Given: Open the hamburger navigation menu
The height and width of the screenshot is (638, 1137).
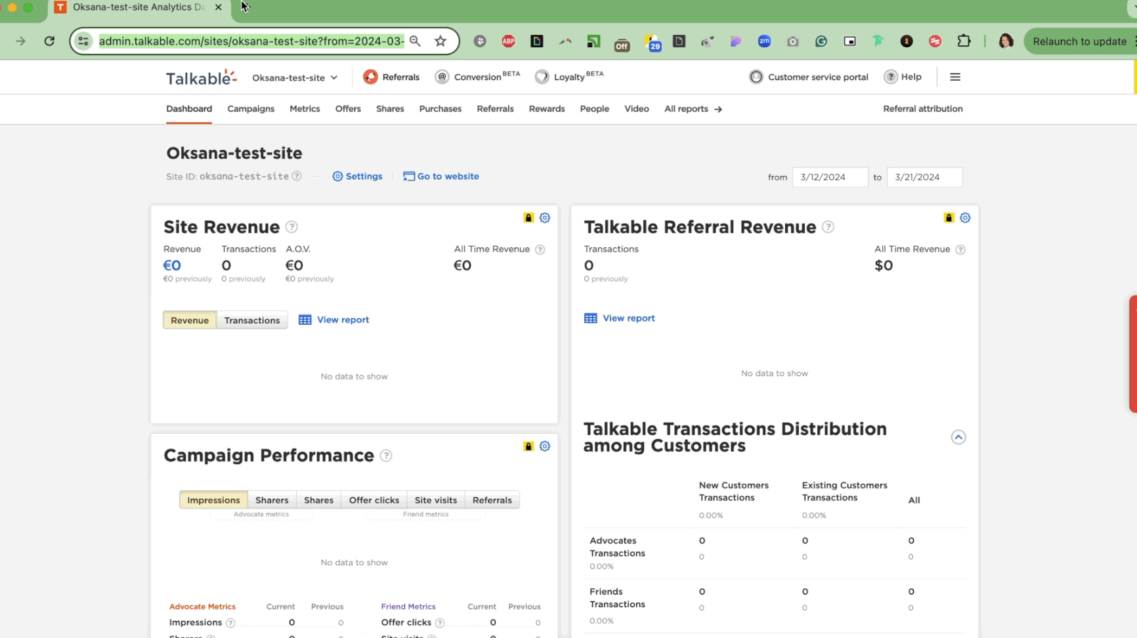Looking at the screenshot, I should click(x=955, y=77).
